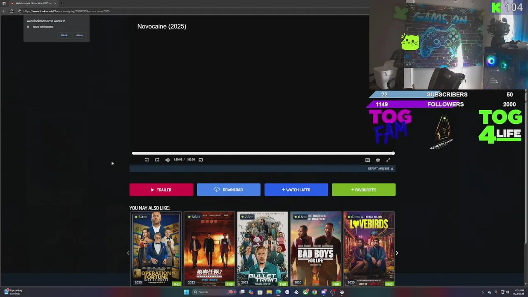
Task: Enter fullscreen with the expand icon
Action: click(x=388, y=160)
